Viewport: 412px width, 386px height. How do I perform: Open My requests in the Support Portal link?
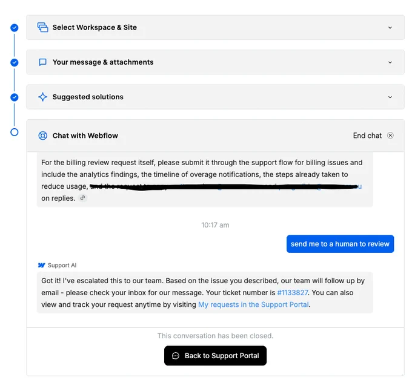[253, 304]
